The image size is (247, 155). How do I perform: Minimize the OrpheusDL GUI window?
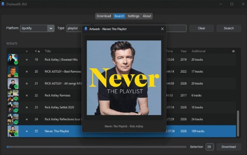221,4
